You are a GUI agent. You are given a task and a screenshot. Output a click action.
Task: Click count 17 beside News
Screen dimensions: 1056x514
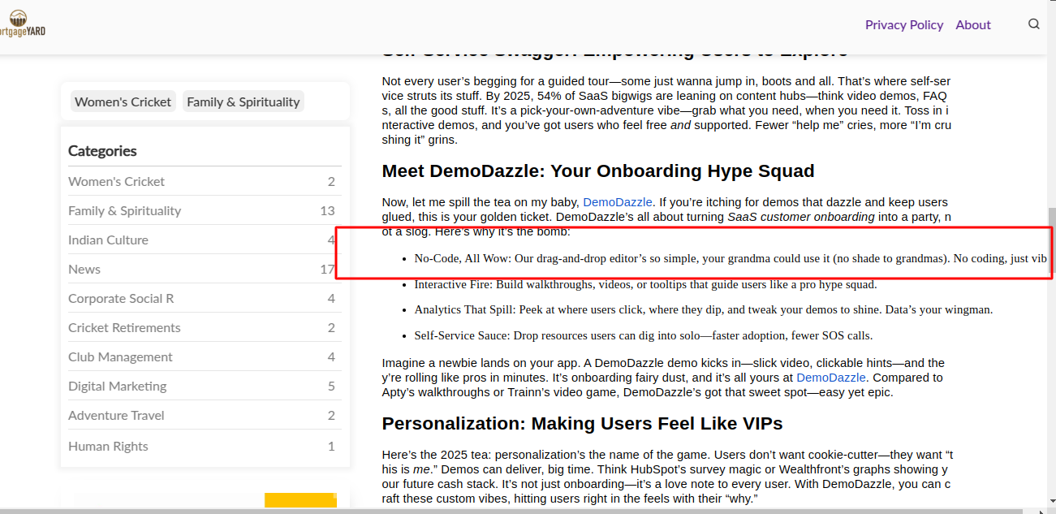[327, 269]
